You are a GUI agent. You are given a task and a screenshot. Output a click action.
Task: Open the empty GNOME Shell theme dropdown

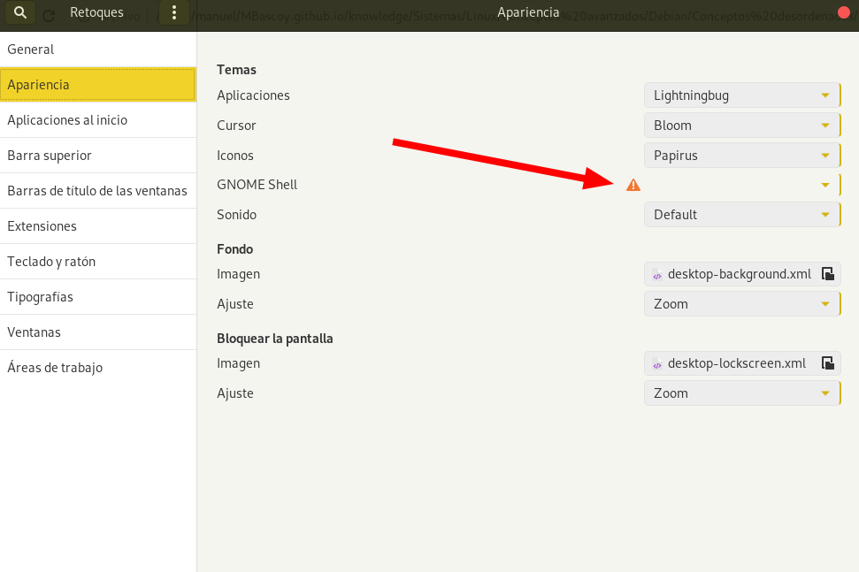[741, 185]
